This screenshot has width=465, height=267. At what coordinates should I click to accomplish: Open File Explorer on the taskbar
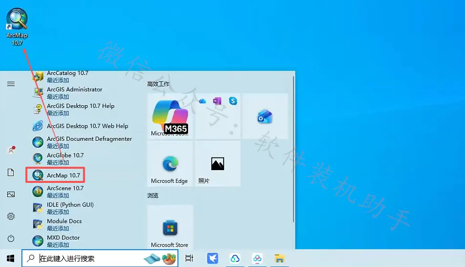pyautogui.click(x=279, y=258)
